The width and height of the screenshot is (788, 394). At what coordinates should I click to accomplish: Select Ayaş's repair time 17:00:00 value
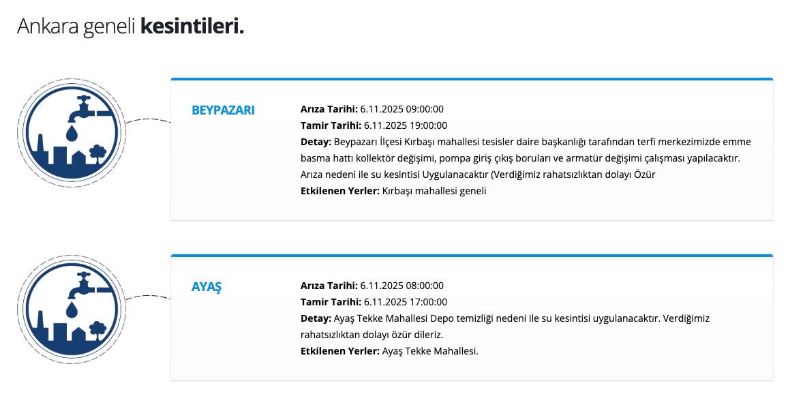[x=426, y=302]
